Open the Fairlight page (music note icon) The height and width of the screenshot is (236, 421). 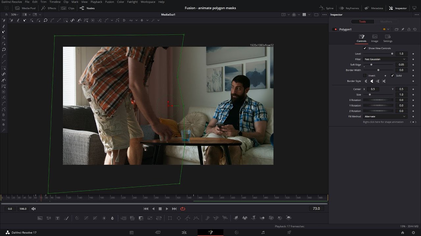[263, 232]
